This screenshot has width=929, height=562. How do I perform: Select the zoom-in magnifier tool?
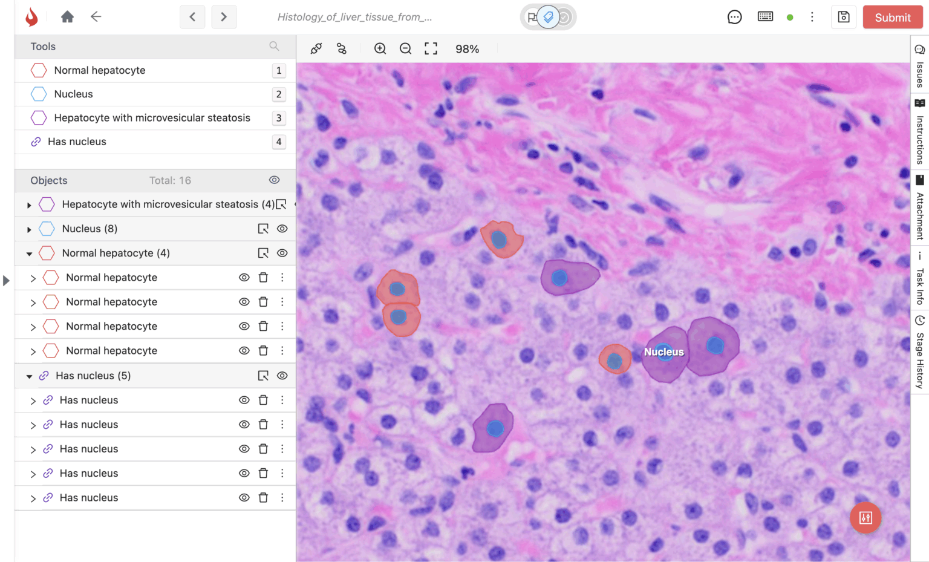(x=380, y=48)
